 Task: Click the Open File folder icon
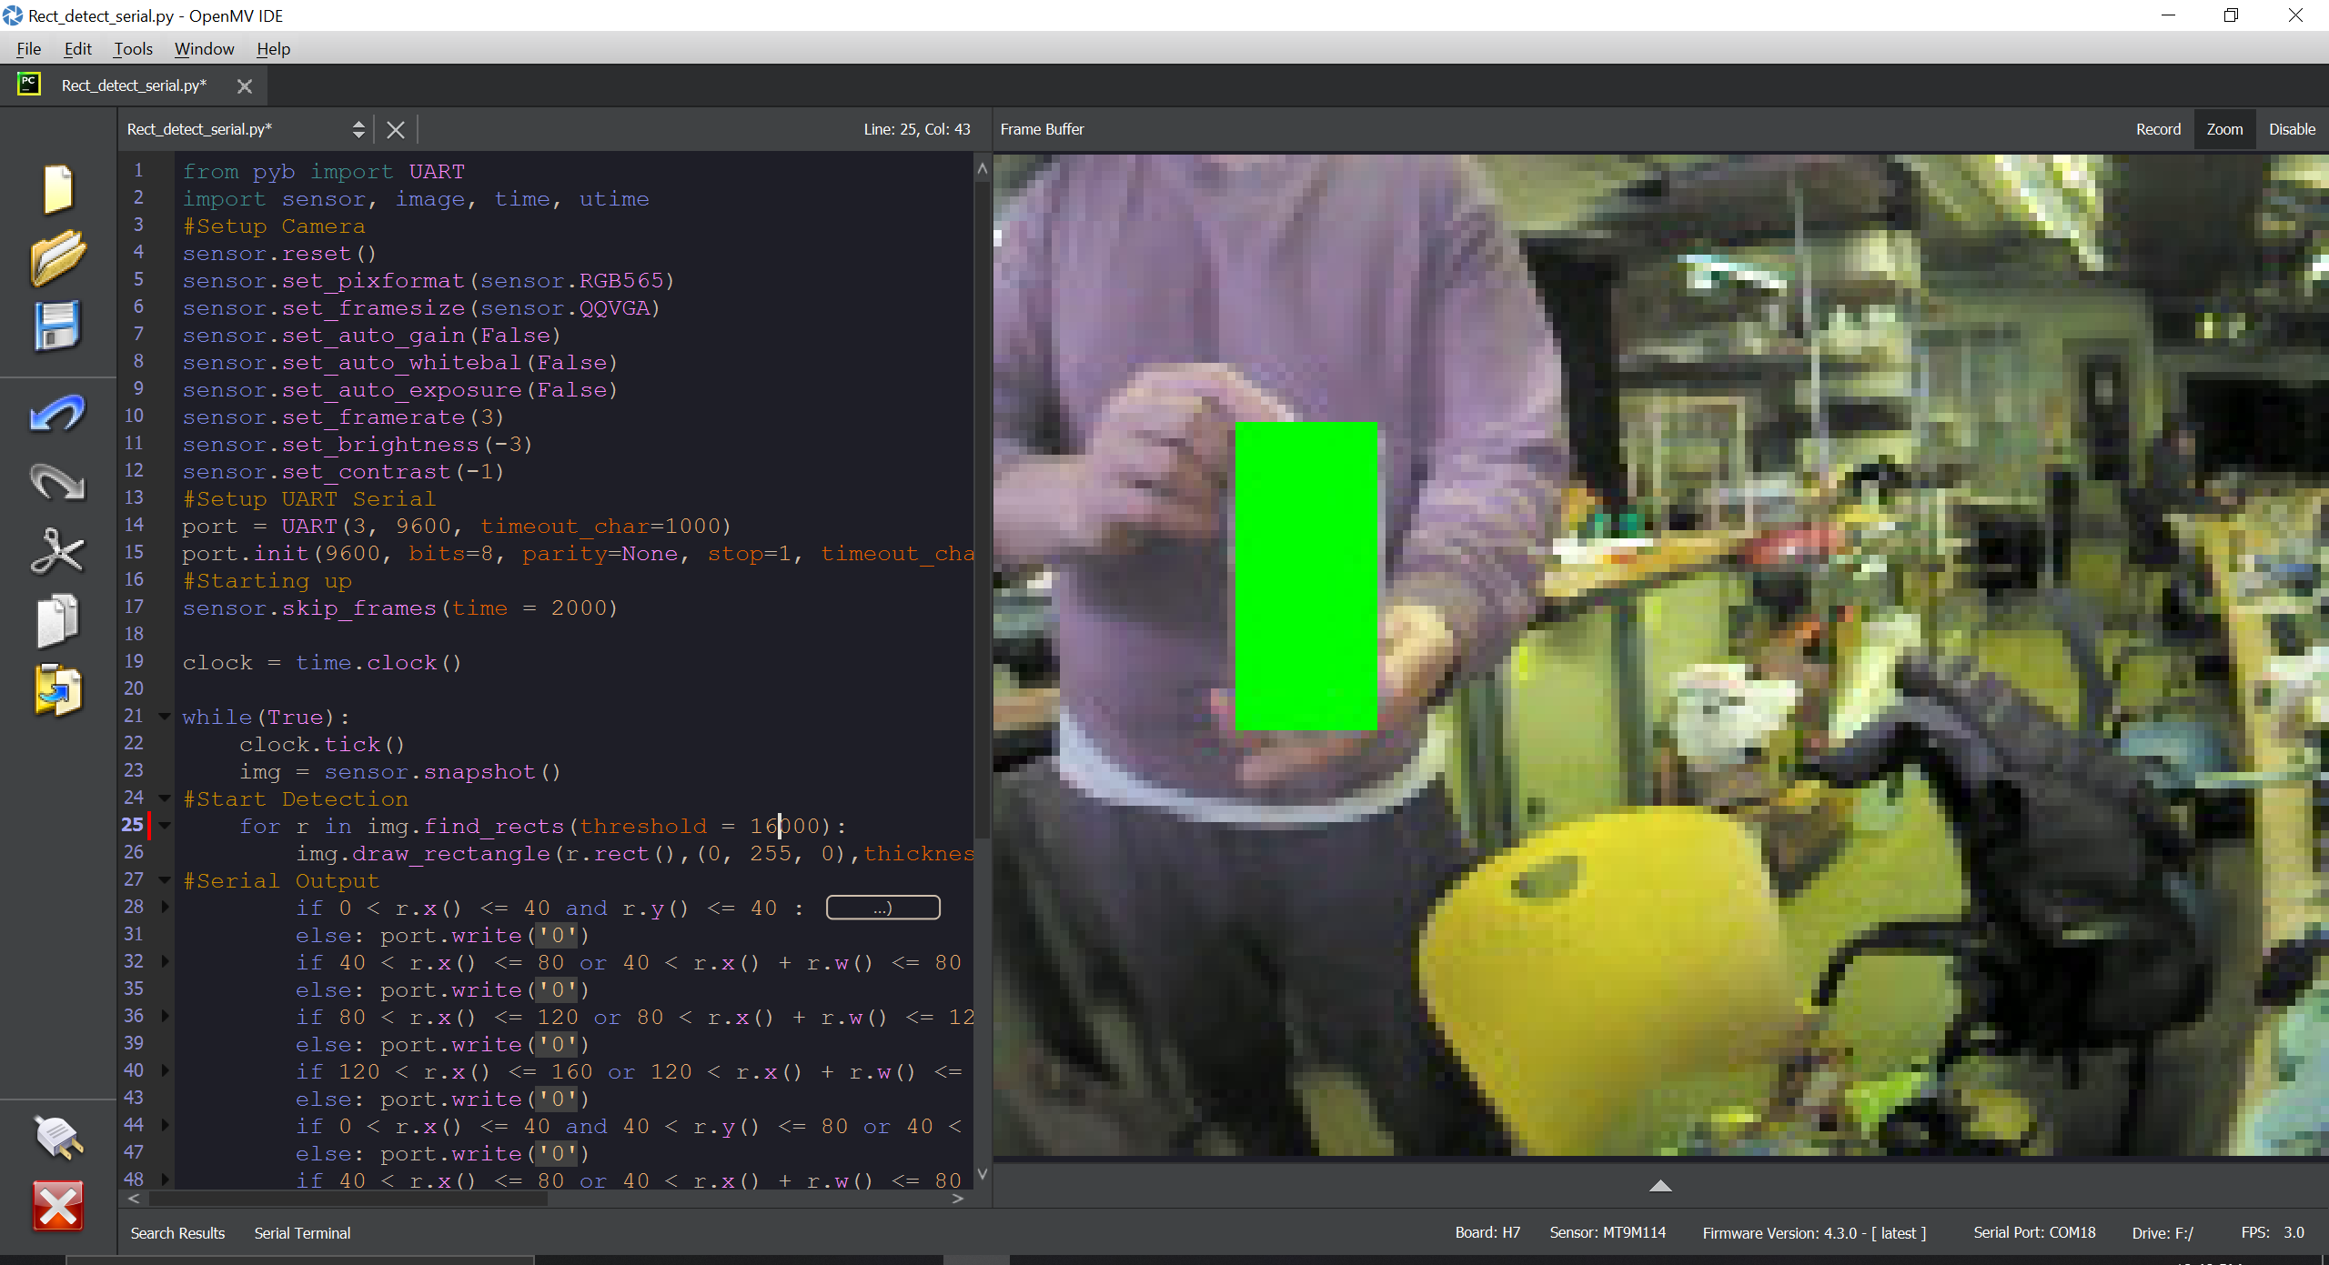57,257
